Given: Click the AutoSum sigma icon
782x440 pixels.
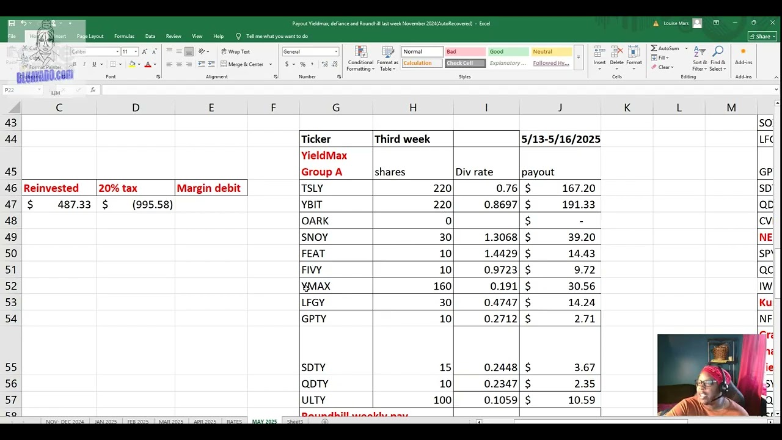Looking at the screenshot, I should [x=654, y=48].
